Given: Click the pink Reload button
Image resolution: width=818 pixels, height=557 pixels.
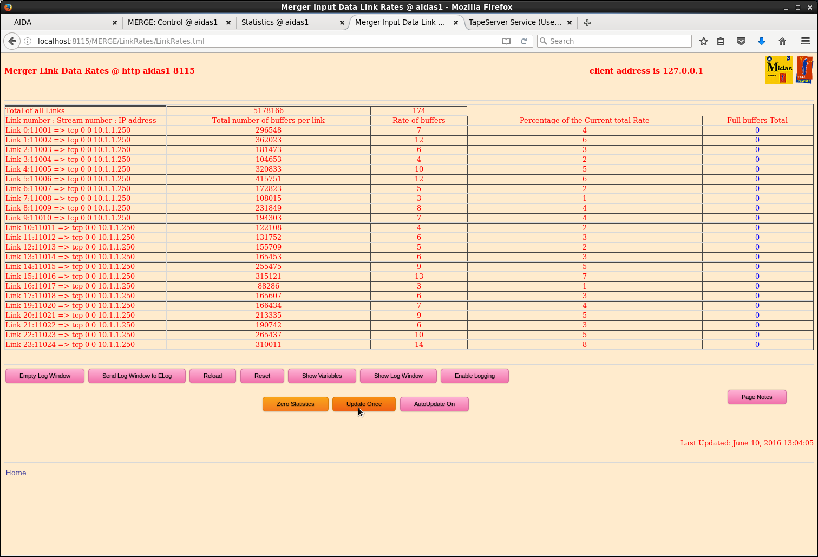Looking at the screenshot, I should [213, 376].
